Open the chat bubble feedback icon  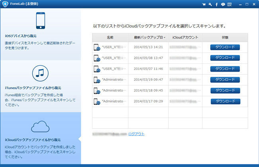[222, 5]
